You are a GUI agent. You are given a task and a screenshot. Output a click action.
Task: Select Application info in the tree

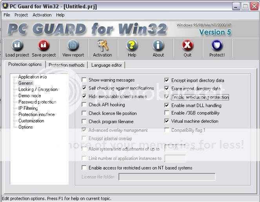pos(33,77)
